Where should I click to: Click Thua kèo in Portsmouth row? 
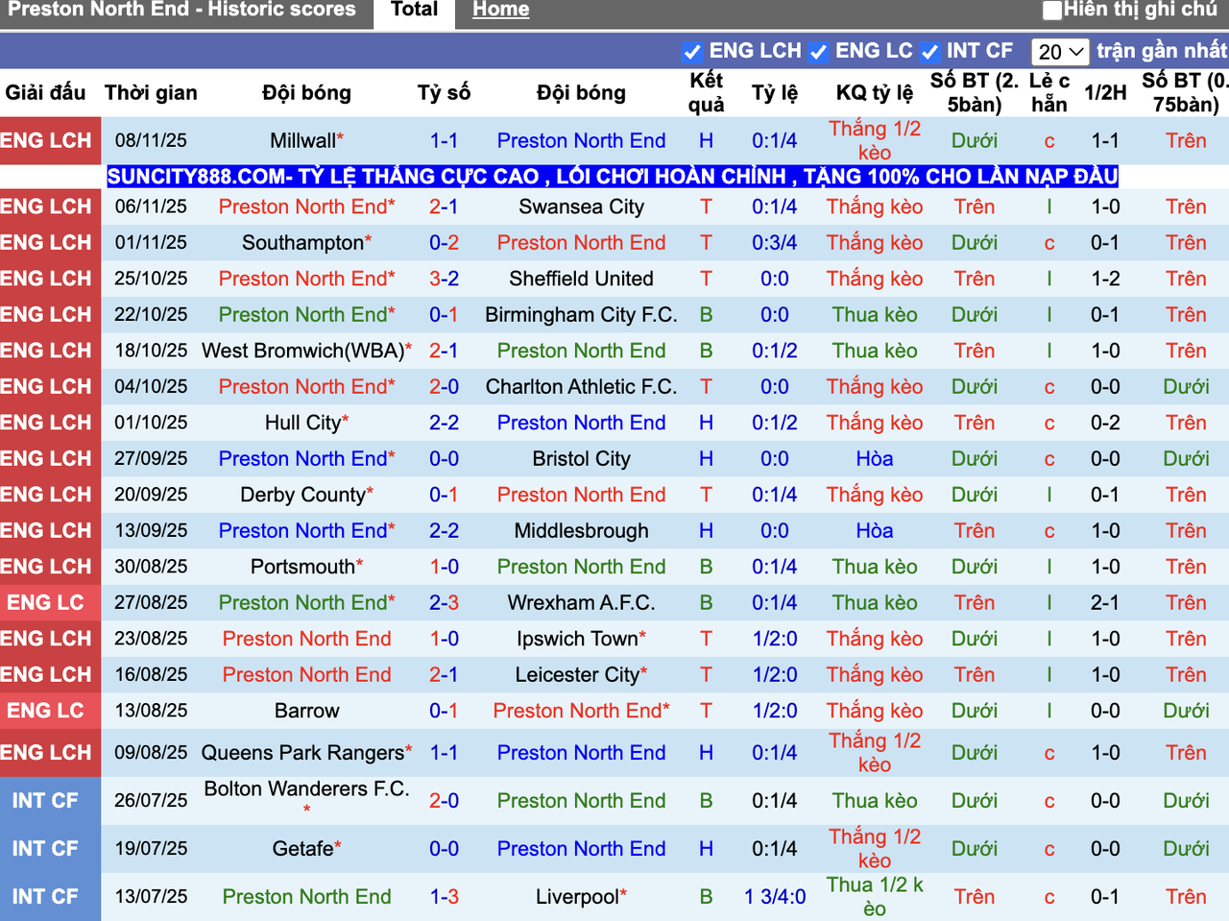coord(874,567)
